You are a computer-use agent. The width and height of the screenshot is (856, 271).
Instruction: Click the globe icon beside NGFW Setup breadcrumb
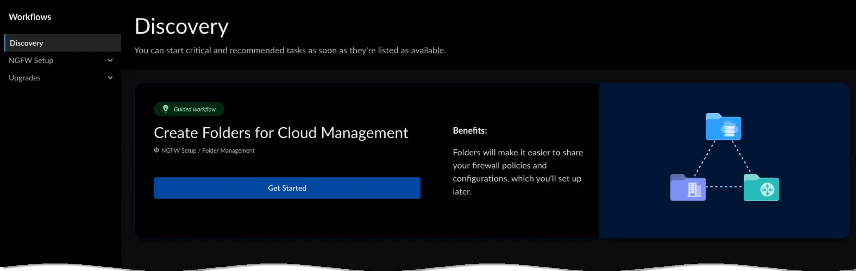(156, 151)
